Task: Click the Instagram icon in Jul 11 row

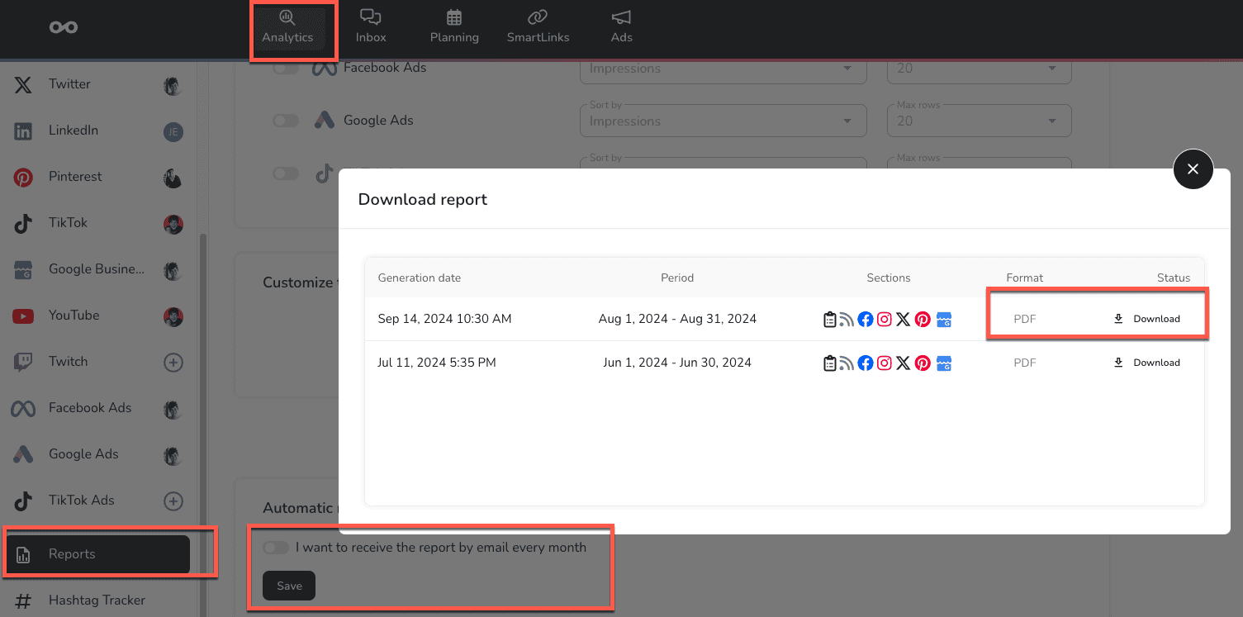Action: [885, 363]
